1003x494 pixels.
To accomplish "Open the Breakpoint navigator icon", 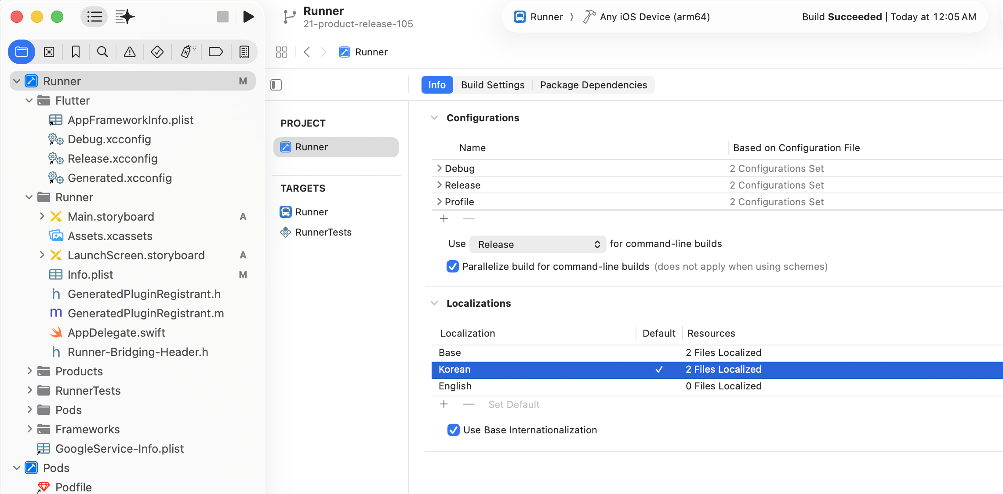I will click(x=215, y=52).
